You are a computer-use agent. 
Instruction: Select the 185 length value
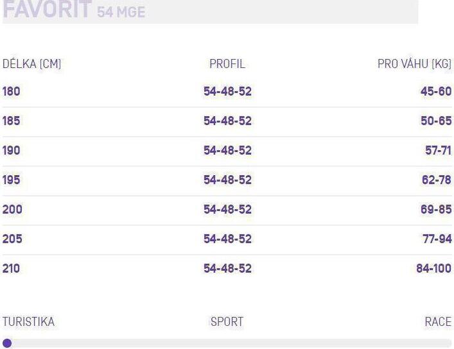click(12, 121)
